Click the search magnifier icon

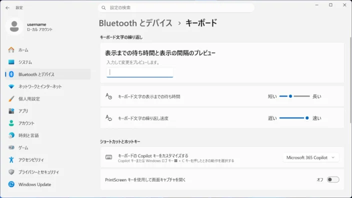tap(103, 8)
